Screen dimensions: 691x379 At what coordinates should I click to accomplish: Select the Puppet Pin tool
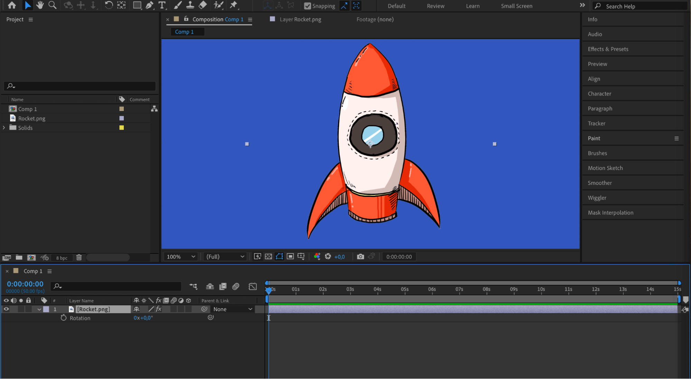(x=234, y=5)
